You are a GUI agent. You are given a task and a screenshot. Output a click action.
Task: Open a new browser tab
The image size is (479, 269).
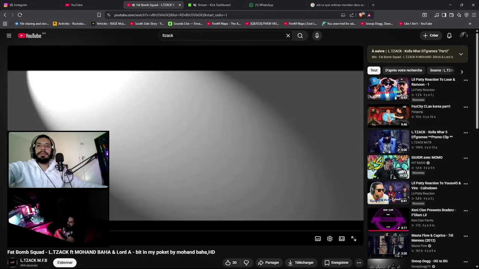pyautogui.click(x=373, y=5)
